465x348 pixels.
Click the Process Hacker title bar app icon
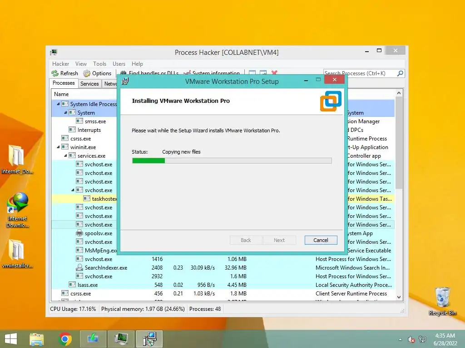point(54,53)
